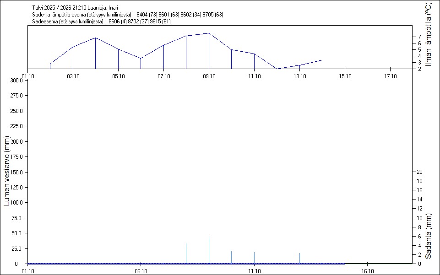Select the precipitation bar at 13.10
Screen dimensions: 440x275
(x=299, y=259)
